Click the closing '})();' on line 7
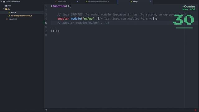This screenshot has width=199, height=112. (x=55, y=31)
